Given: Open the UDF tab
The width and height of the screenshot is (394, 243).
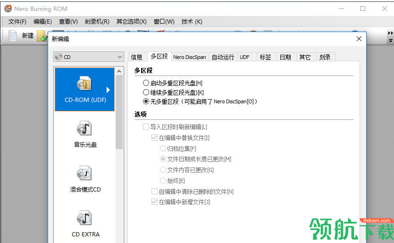Looking at the screenshot, I should point(245,57).
